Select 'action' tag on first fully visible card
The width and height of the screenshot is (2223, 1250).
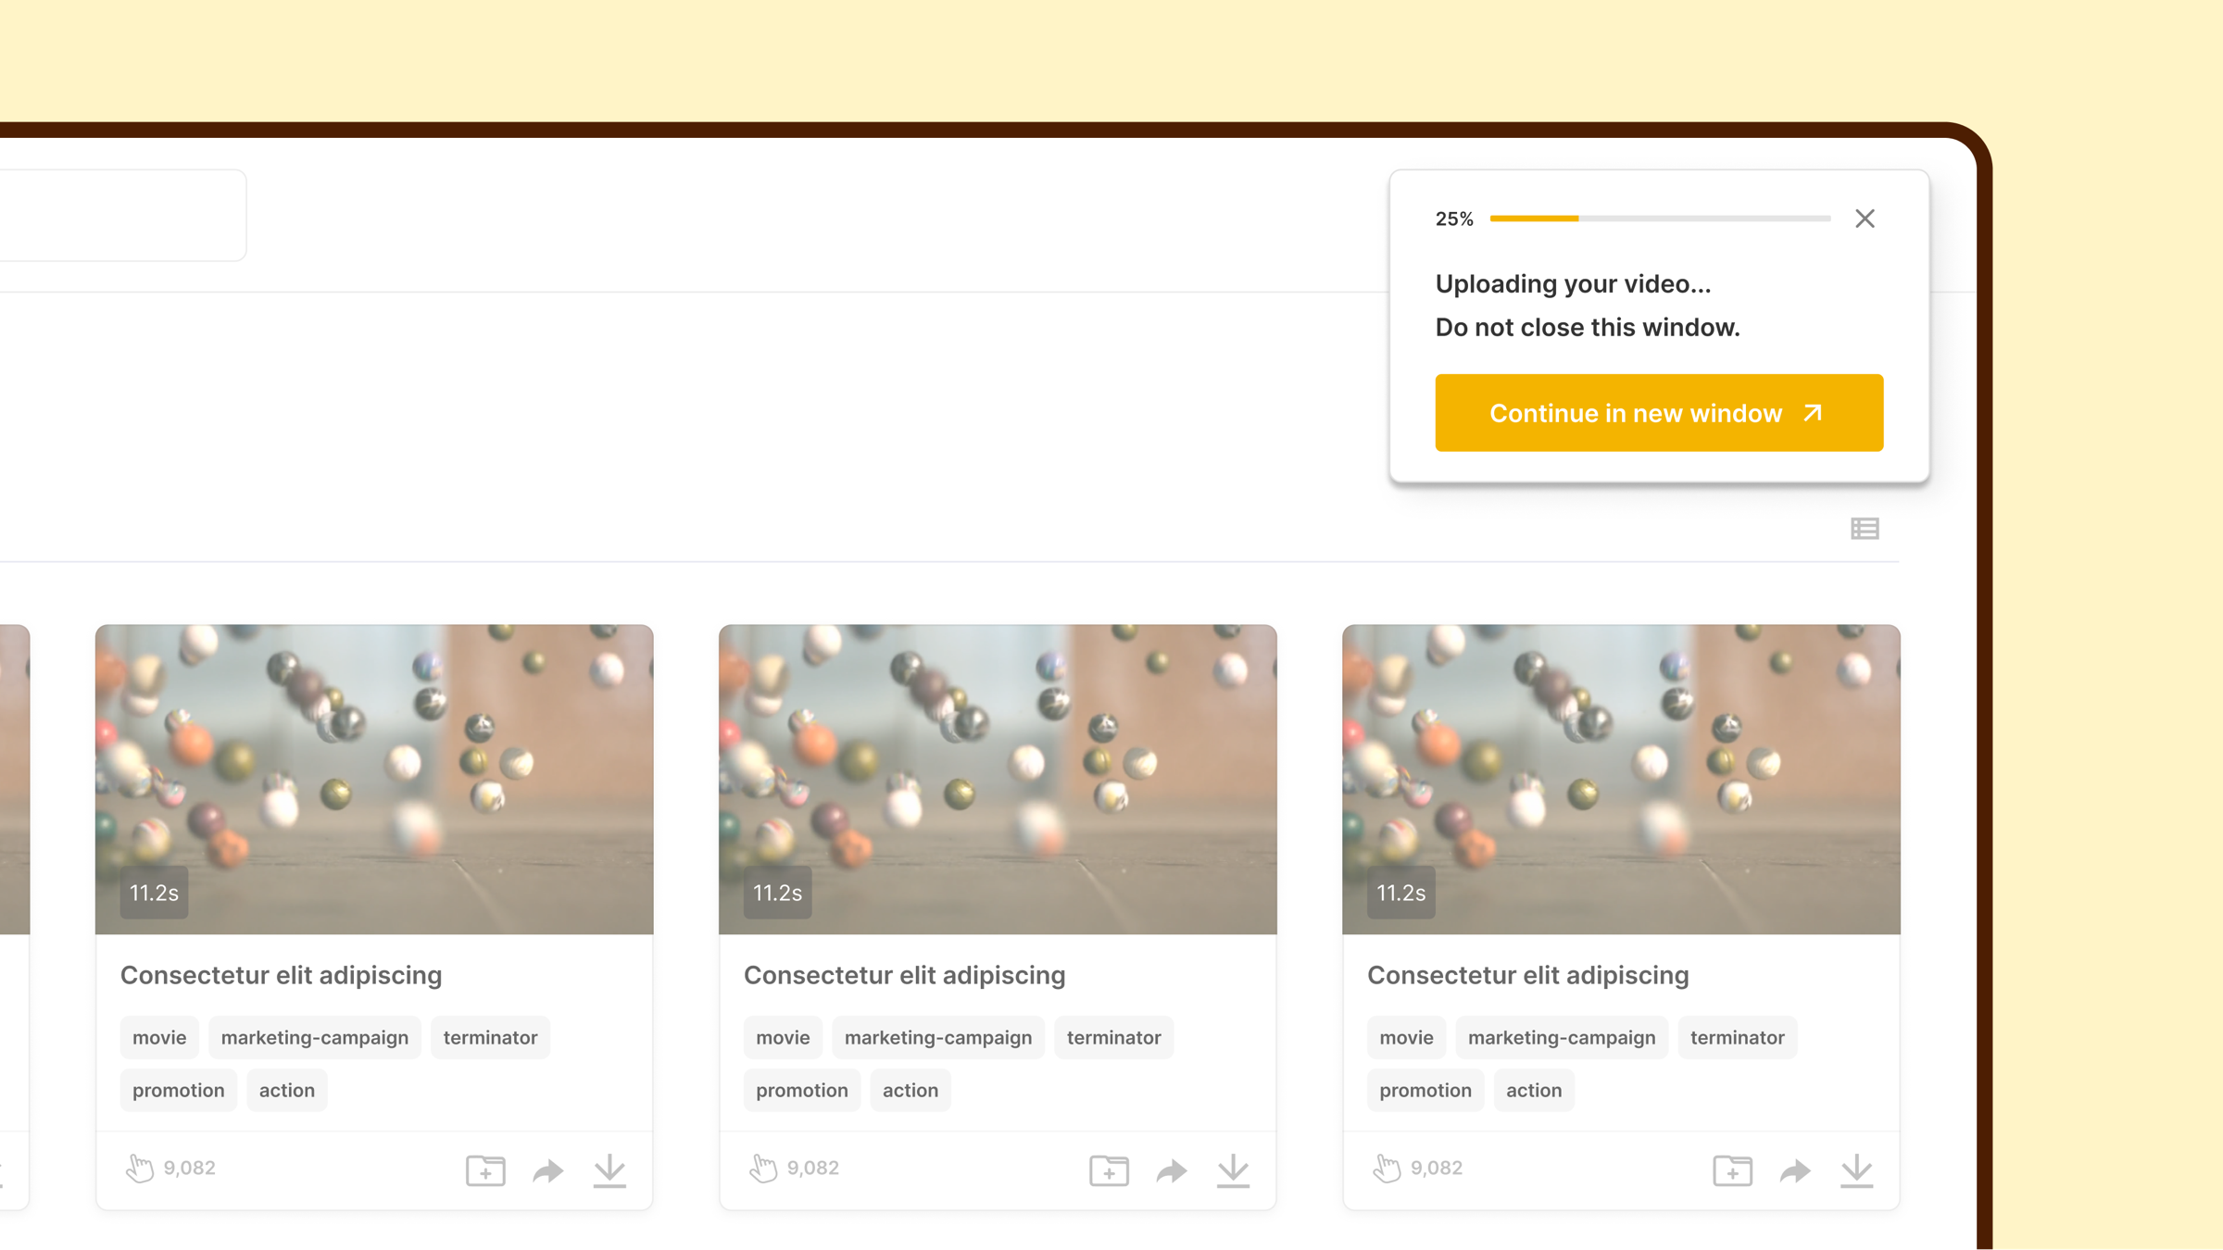[x=287, y=1090]
